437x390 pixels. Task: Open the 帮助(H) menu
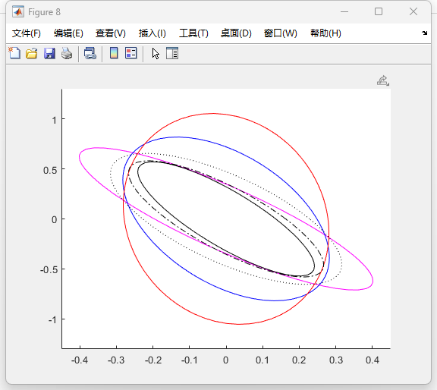click(325, 33)
